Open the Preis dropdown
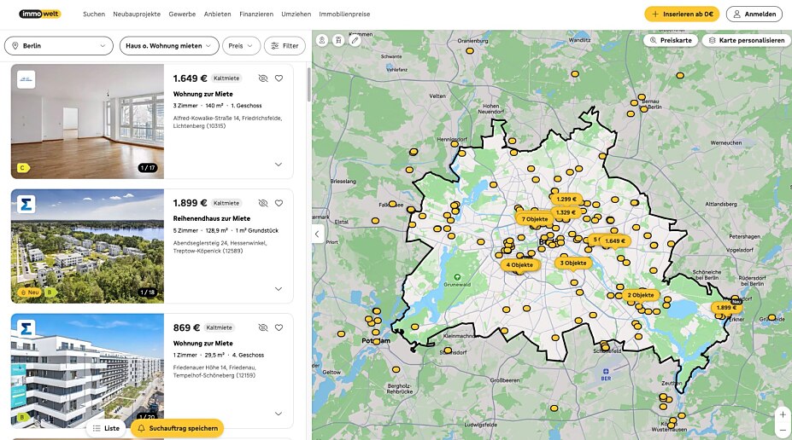 point(241,46)
